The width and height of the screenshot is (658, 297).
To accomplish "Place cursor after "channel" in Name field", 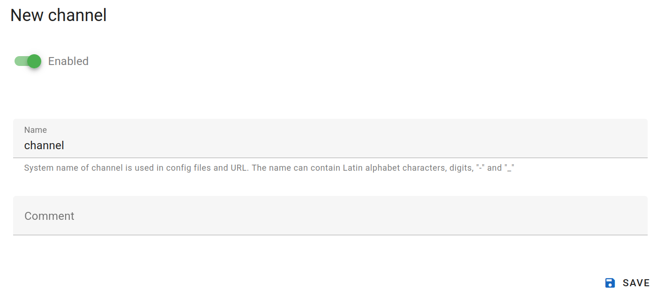I will click(x=65, y=145).
